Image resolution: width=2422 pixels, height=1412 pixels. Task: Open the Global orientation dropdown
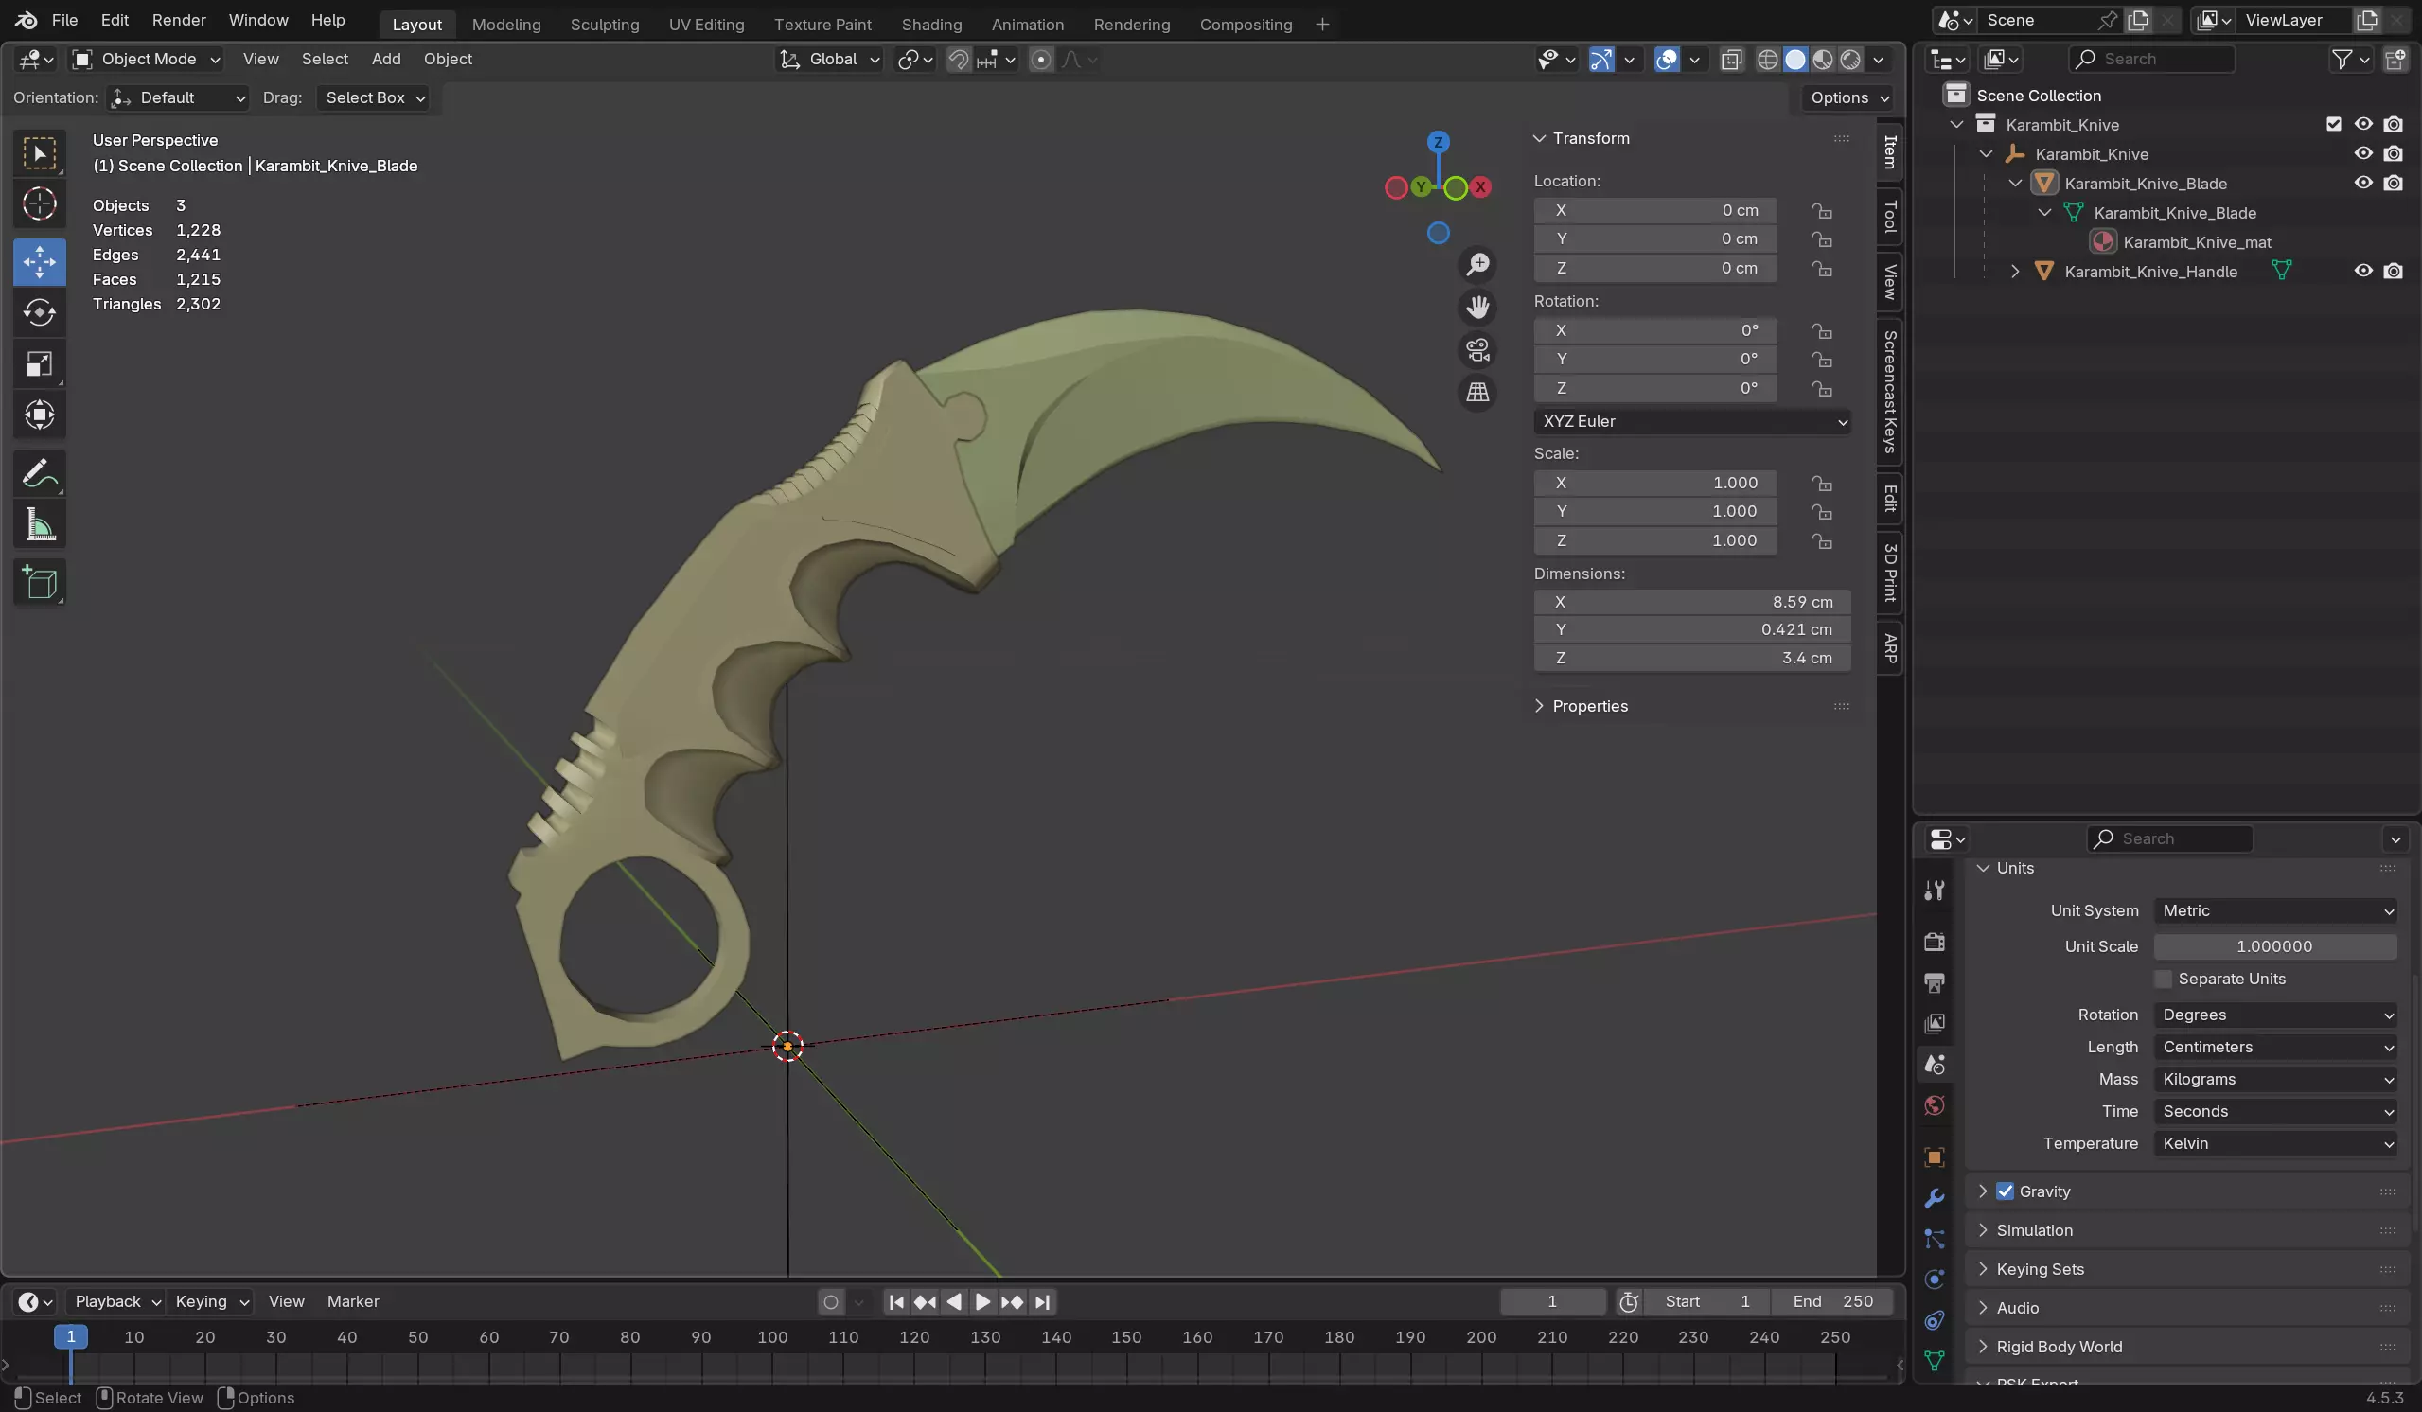pos(828,60)
